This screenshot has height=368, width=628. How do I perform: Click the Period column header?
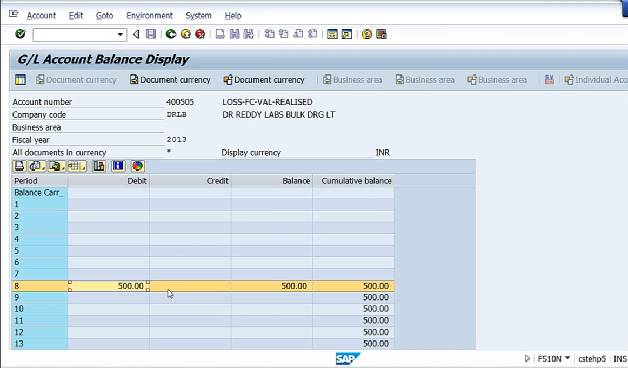pos(39,181)
